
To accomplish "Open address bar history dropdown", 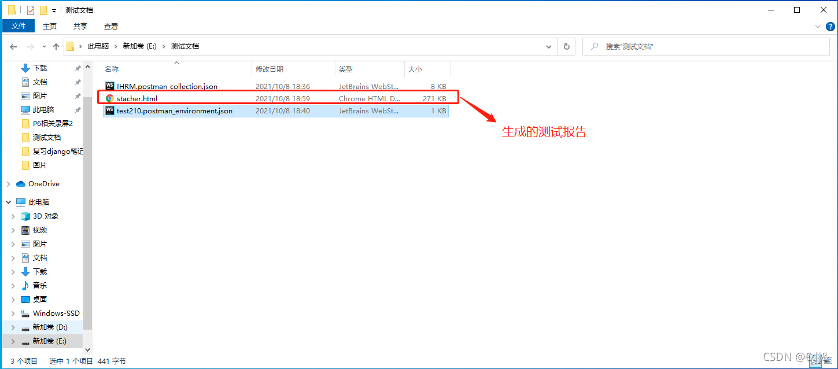I will point(549,46).
